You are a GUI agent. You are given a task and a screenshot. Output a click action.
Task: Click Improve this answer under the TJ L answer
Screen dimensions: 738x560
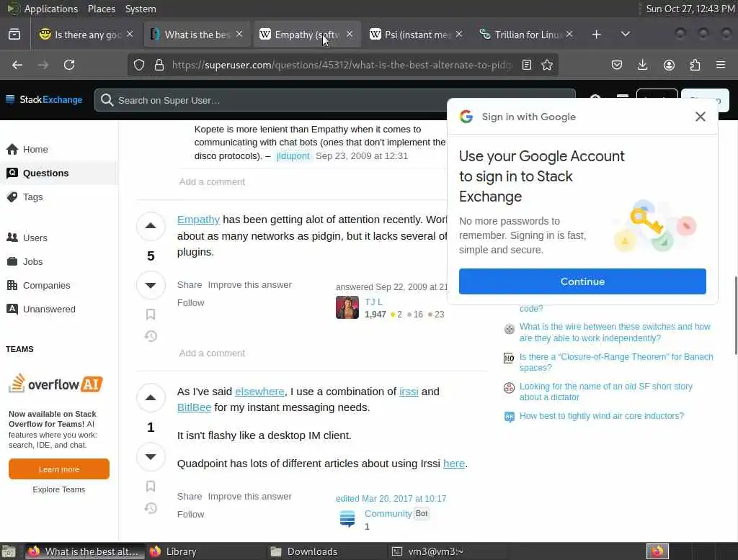click(x=249, y=285)
